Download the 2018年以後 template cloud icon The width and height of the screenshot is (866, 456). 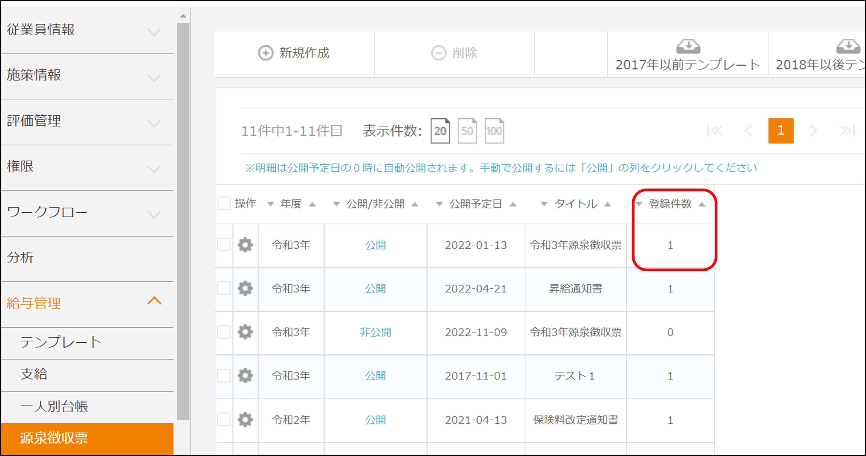coord(848,47)
